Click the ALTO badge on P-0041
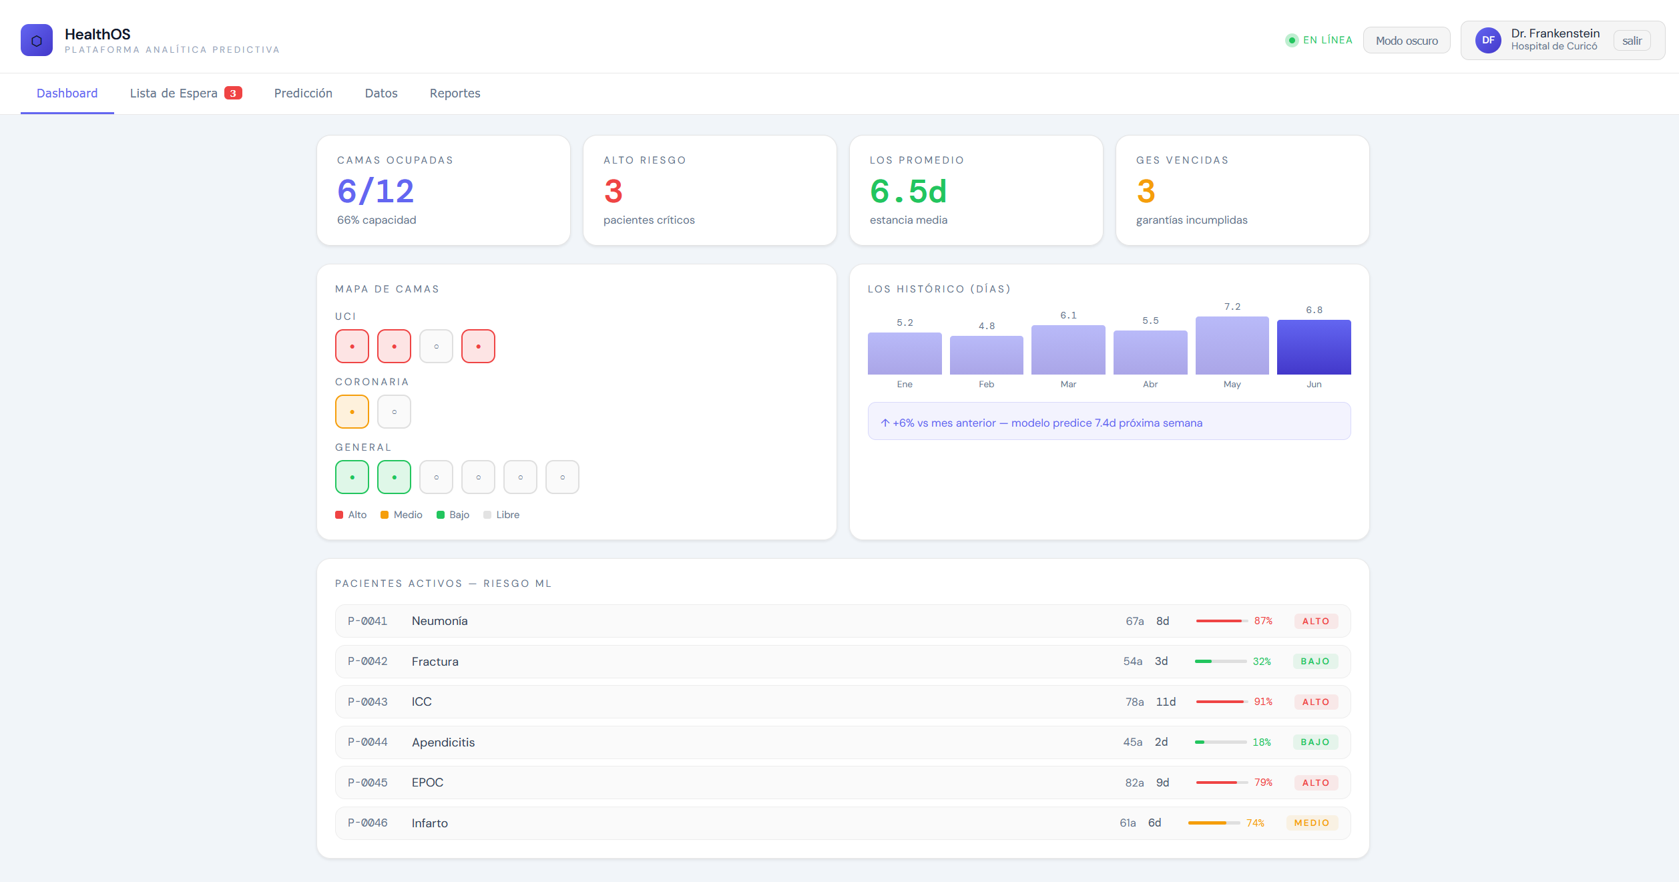The height and width of the screenshot is (882, 1679). pos(1316,621)
